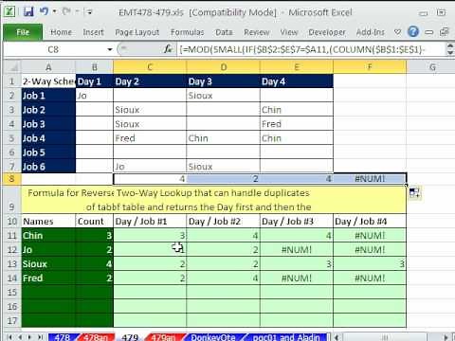Viewport: 455px width, 341px height.
Task: Click the Name Box showing C8
Action: coord(53,49)
